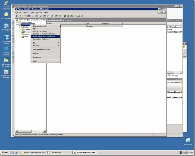Open the K2 blackpearl Workspace desktop icon
The width and height of the screenshot is (195, 156).
coord(6,74)
